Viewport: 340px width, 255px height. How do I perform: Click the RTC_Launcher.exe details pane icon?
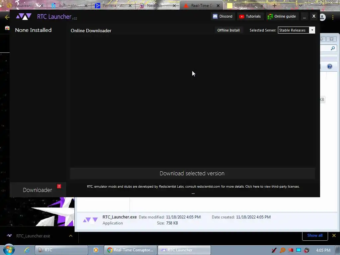(90, 220)
